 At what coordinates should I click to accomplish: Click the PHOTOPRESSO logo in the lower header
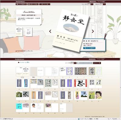pyautogui.click(x=20, y=59)
